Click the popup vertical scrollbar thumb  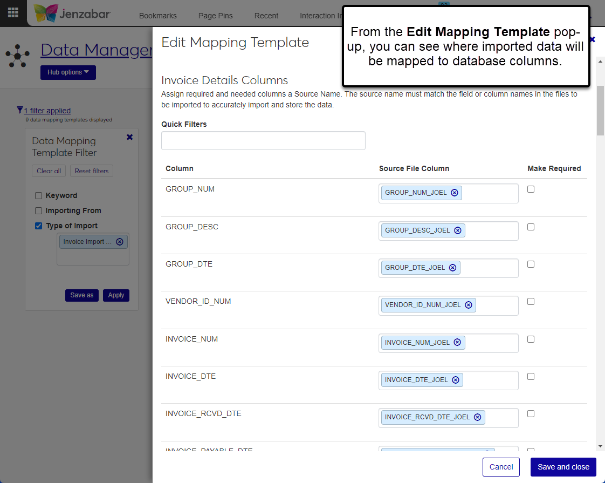click(600, 110)
